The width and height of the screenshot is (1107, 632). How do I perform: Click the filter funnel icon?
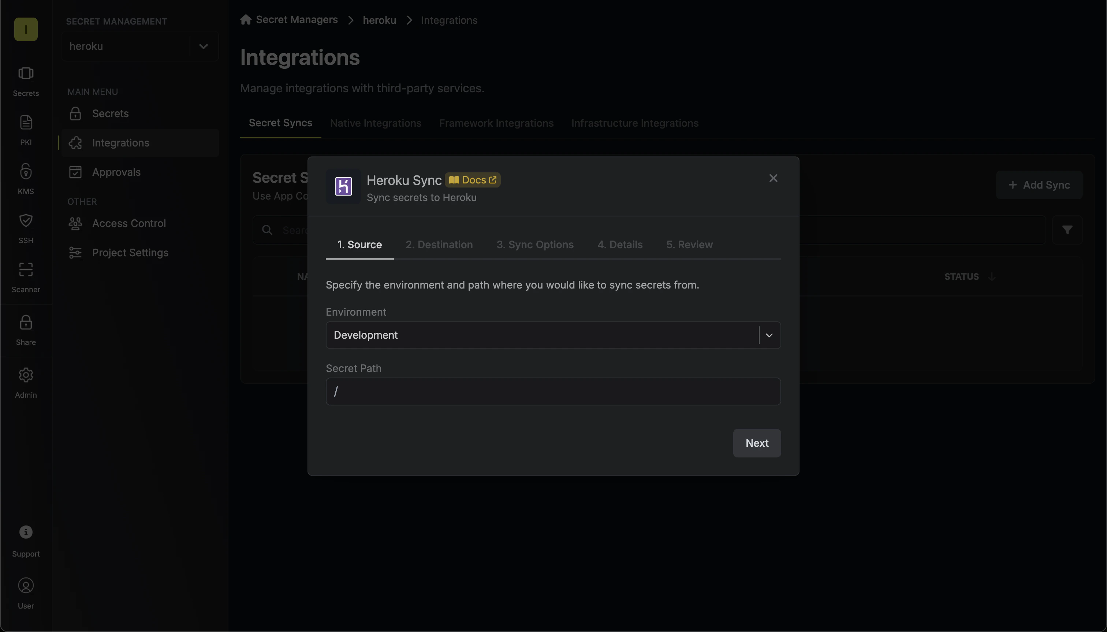tap(1067, 230)
